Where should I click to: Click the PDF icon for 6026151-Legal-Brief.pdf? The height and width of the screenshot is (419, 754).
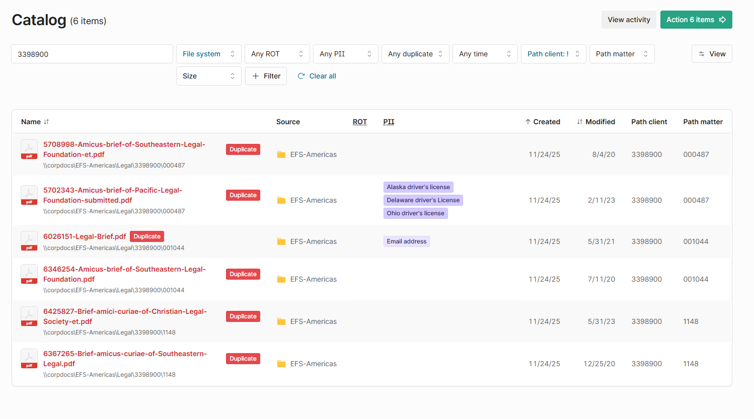pyautogui.click(x=29, y=241)
